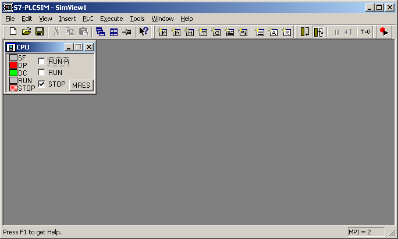This screenshot has height=239, width=398.
Task: Check the RUN mode checkbox
Action: [x=41, y=72]
